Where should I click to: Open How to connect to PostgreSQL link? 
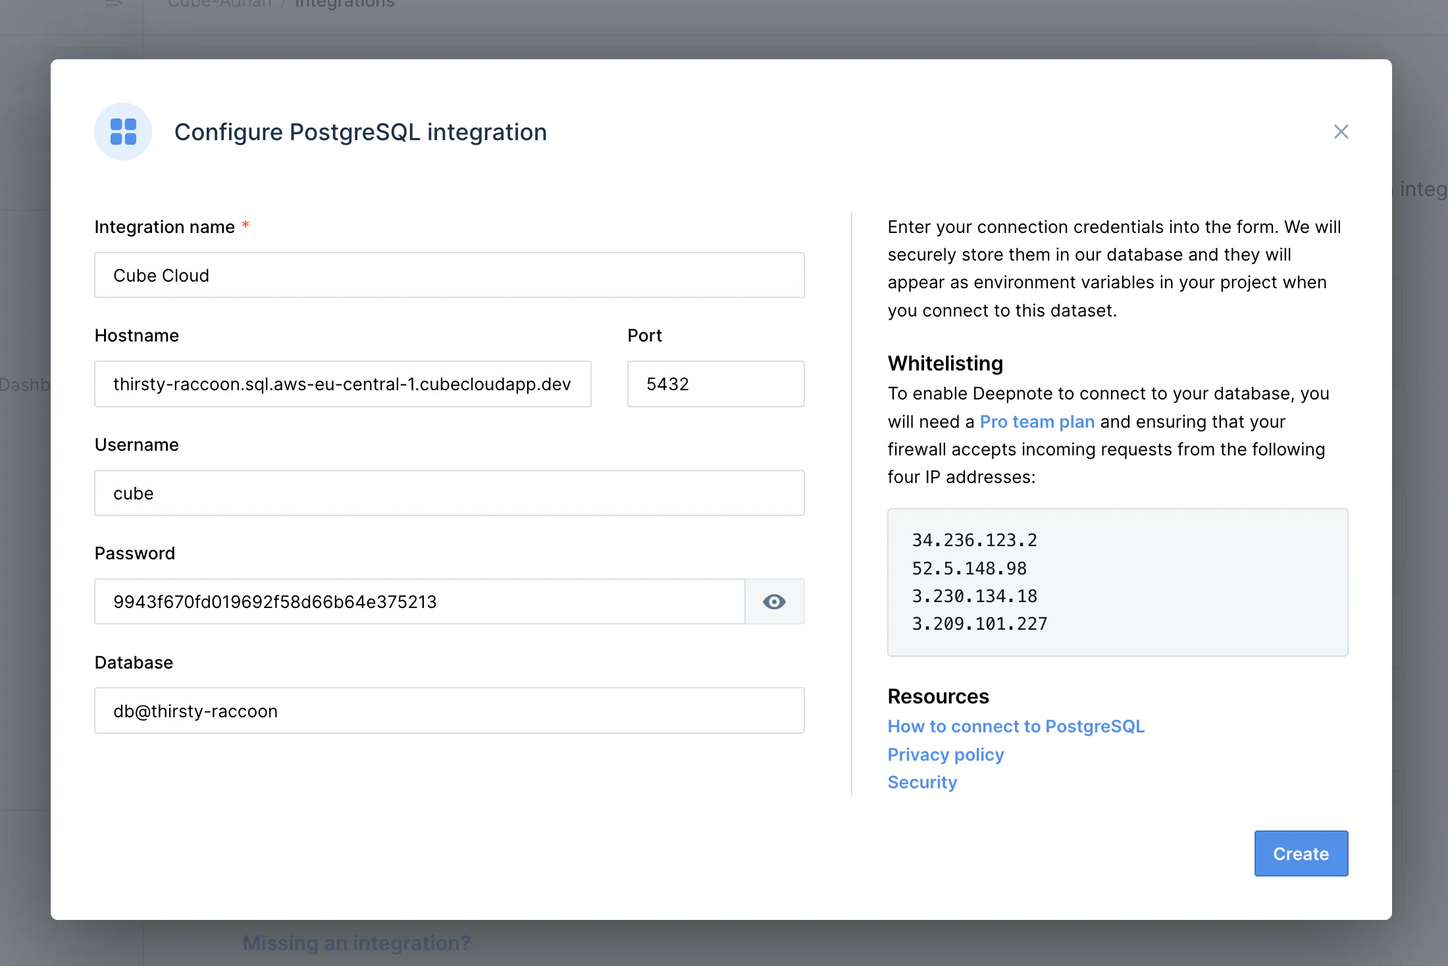pyautogui.click(x=1016, y=726)
